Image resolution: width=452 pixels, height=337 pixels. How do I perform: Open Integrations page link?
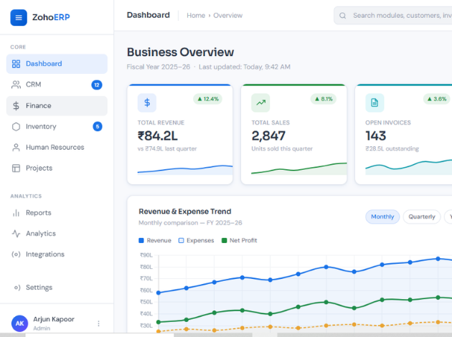point(57,255)
